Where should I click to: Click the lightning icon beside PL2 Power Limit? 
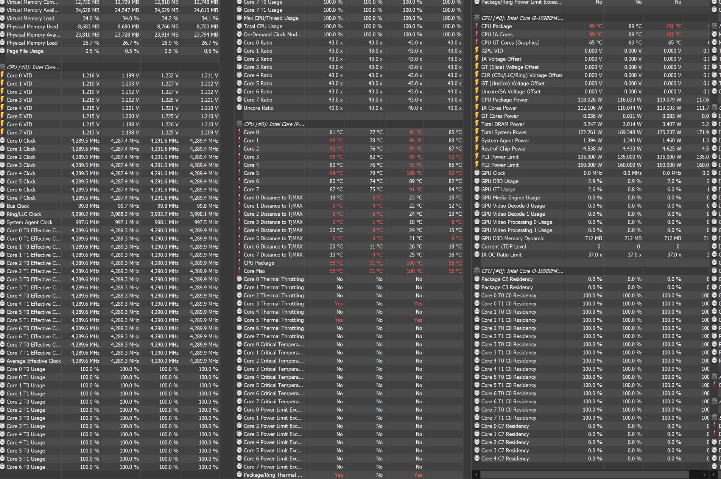click(x=477, y=165)
